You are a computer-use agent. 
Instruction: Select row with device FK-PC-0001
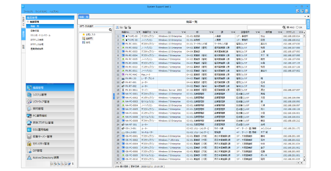pos(209,44)
